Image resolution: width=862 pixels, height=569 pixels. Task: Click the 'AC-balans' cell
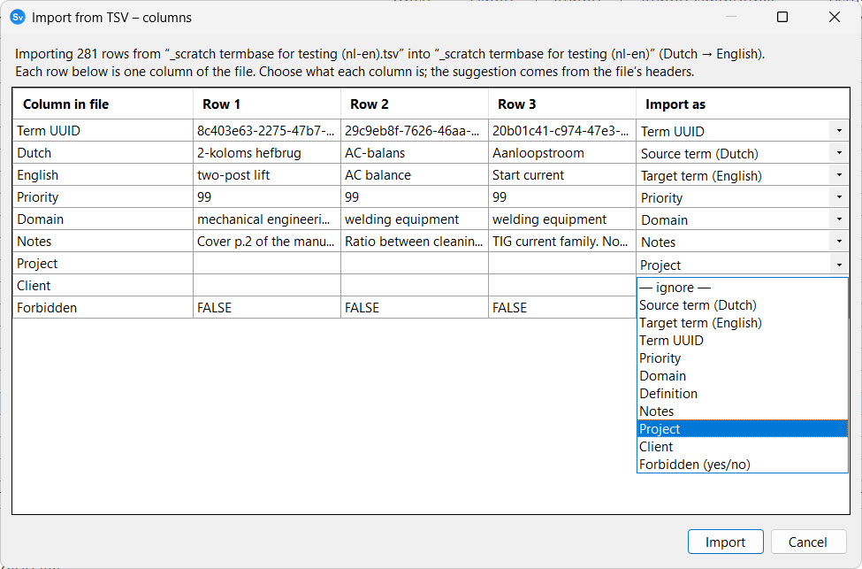pos(415,152)
